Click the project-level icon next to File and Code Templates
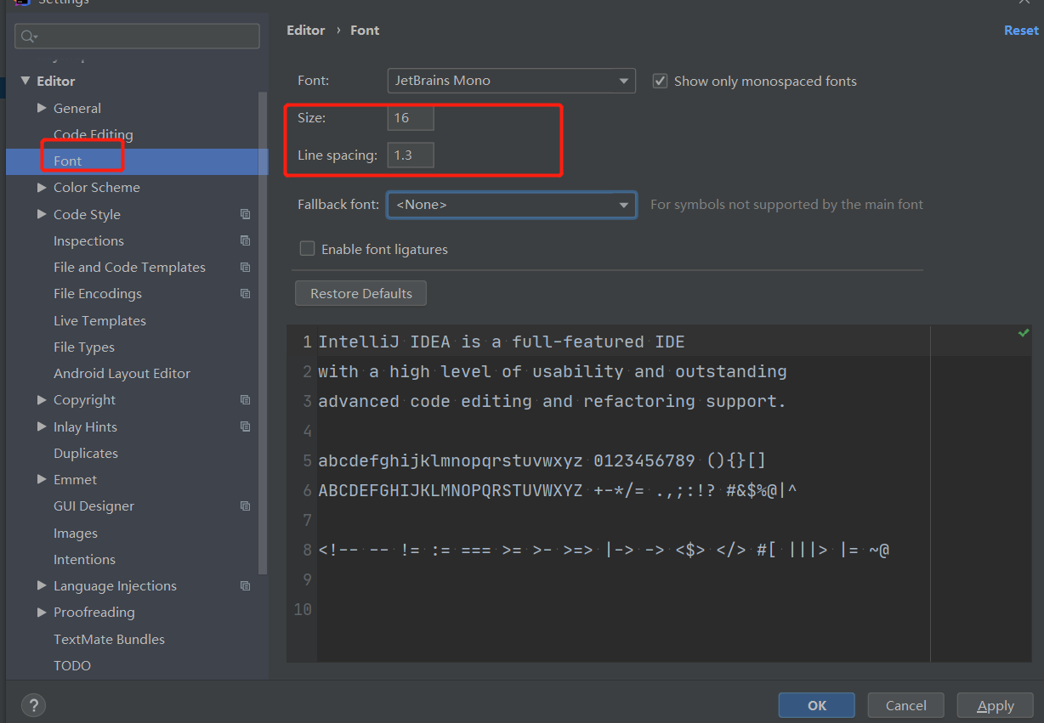The height and width of the screenshot is (723, 1044). (x=246, y=267)
